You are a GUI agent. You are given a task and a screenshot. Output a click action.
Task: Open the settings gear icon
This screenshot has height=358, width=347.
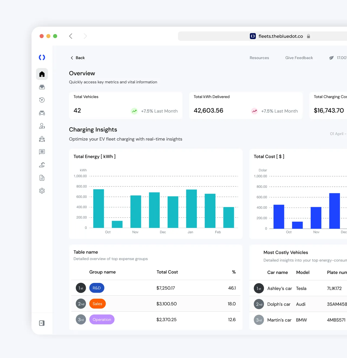tap(42, 191)
